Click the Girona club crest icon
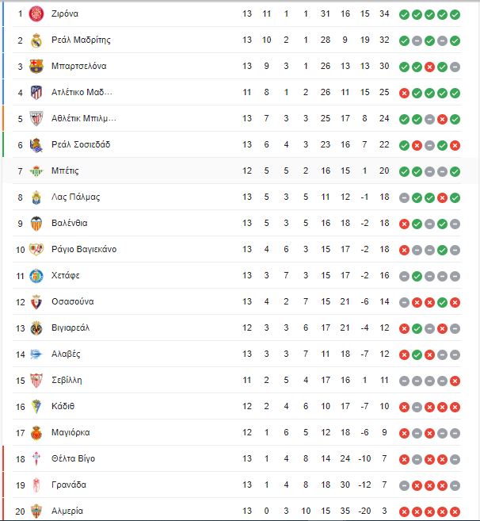The height and width of the screenshot is (521, 480). coord(36,14)
